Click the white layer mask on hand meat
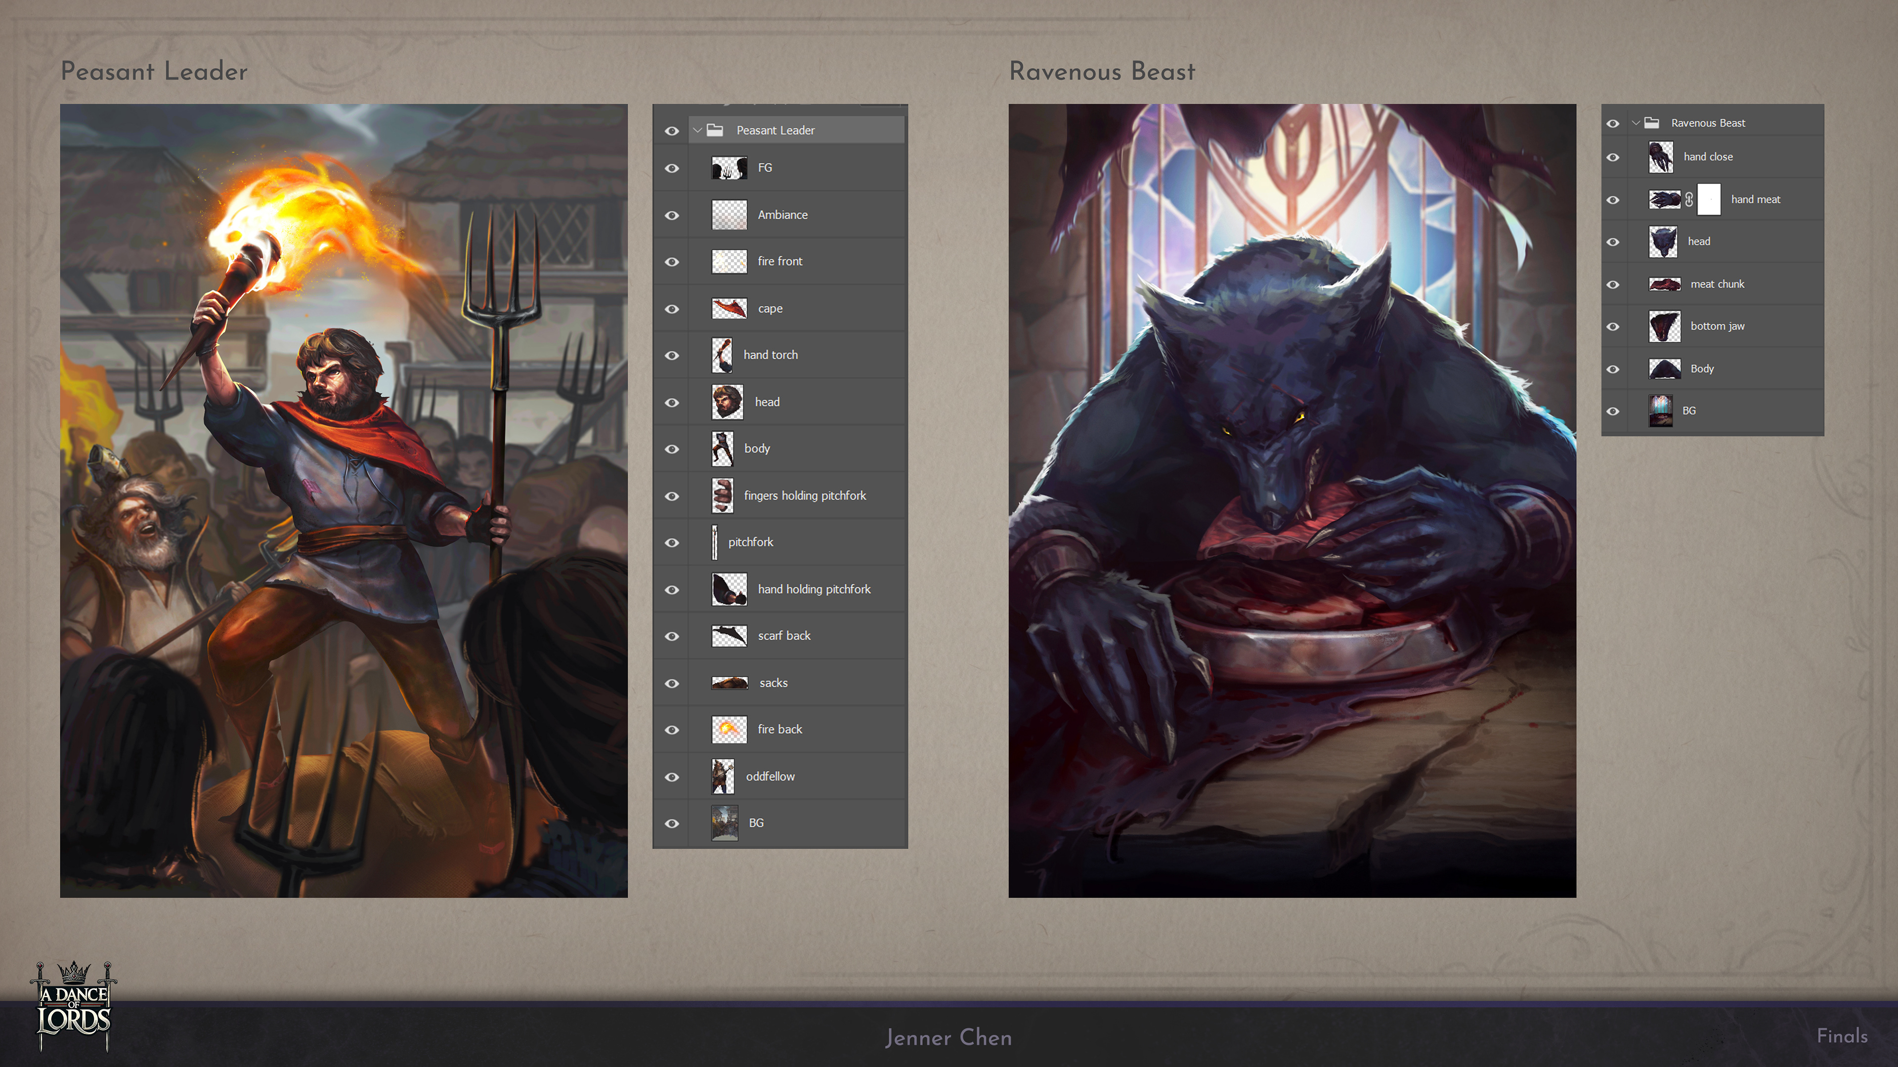Screen dimensions: 1898x1067 (1709, 200)
